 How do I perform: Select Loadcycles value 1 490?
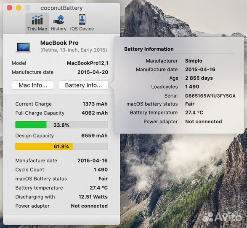[192, 87]
